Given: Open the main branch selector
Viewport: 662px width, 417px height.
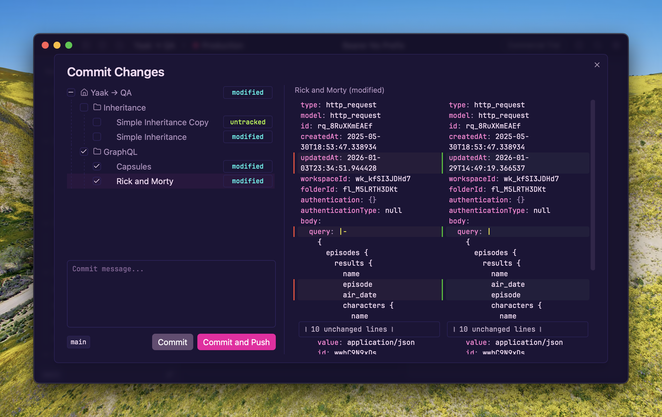Looking at the screenshot, I should coord(78,342).
